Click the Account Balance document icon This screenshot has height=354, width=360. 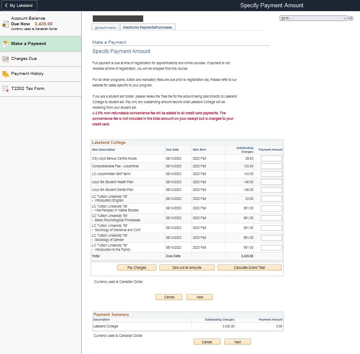coord(5,24)
